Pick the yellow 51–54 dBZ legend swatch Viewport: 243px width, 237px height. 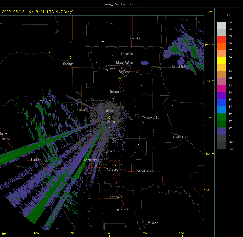pyautogui.click(x=222, y=61)
